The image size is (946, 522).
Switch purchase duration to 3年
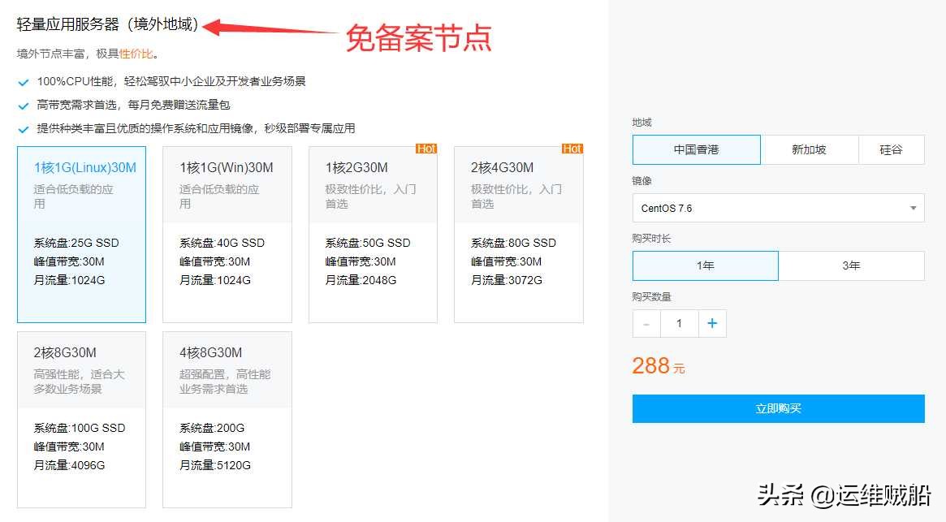[x=852, y=265]
